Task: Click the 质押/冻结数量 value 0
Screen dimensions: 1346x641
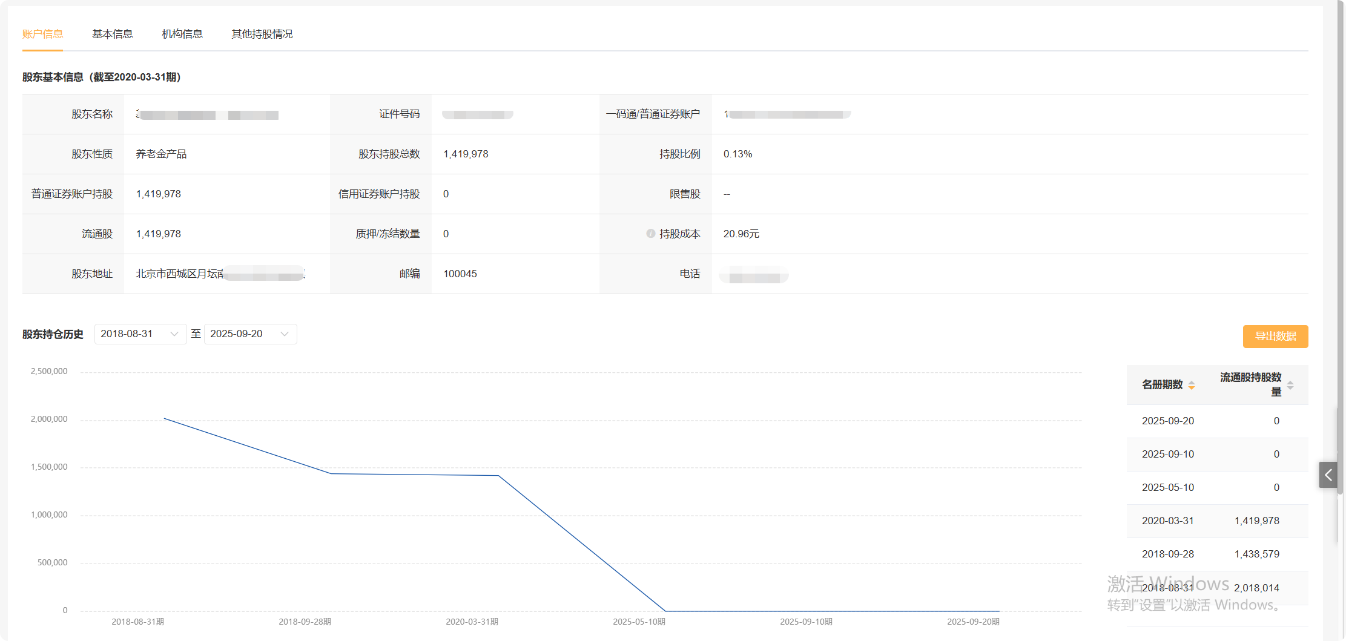Action: point(446,234)
